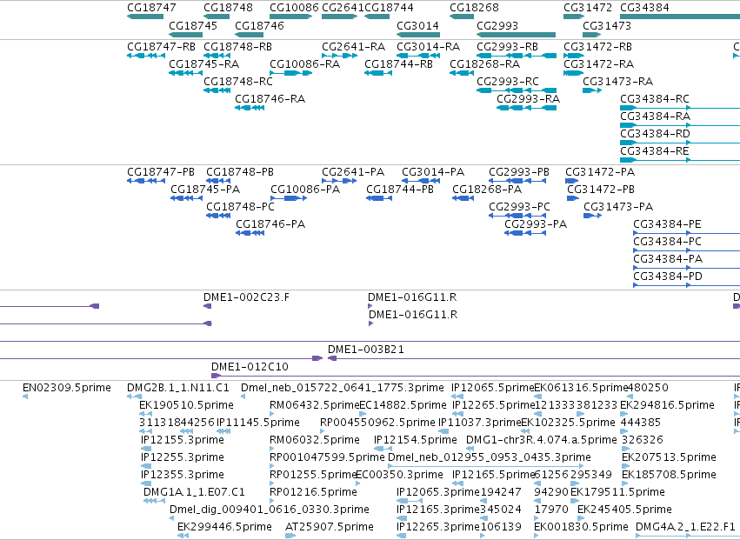
Task: Select protein CG2641-PA
Action: [354, 172]
